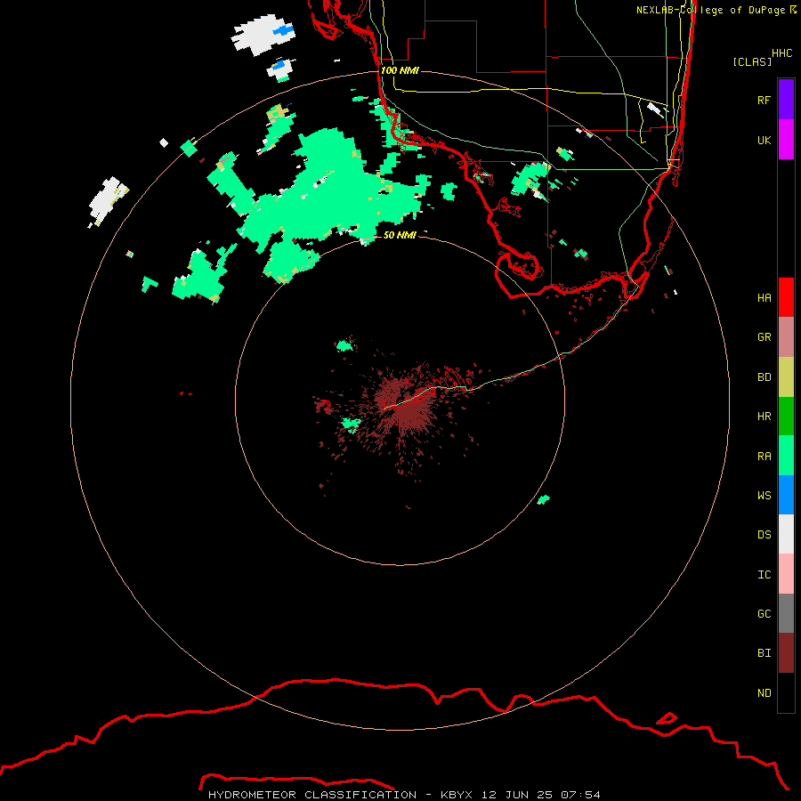The width and height of the screenshot is (801, 801).
Task: Click the 07:54 timestamp in caption
Action: pyautogui.click(x=580, y=795)
